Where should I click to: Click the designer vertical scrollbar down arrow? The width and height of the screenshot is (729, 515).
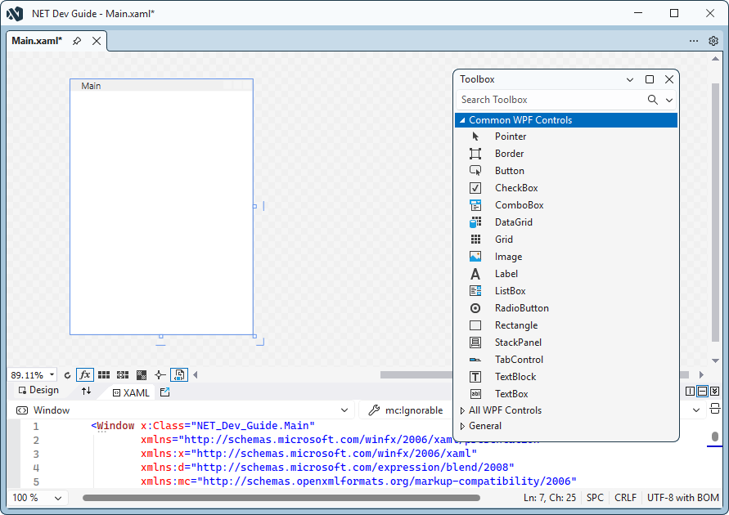(716, 360)
